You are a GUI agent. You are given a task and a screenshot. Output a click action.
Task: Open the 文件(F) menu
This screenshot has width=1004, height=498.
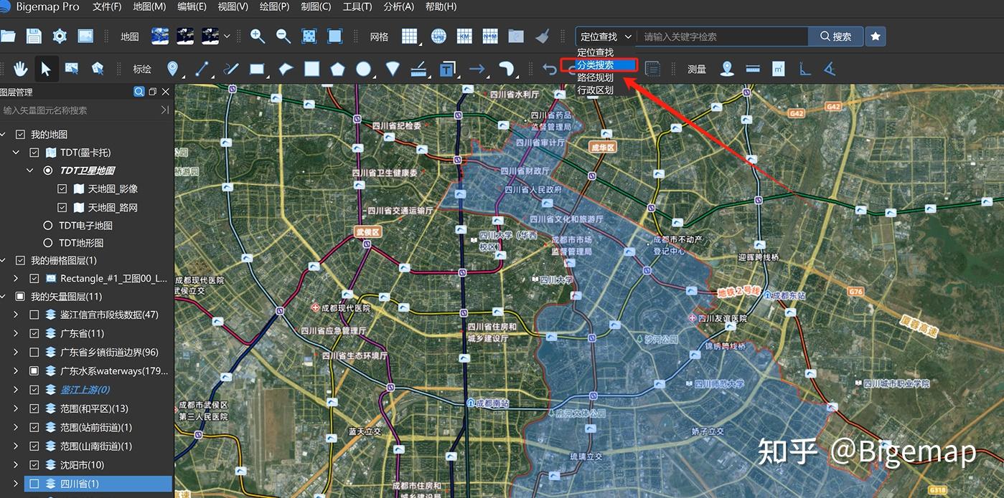coord(107,6)
